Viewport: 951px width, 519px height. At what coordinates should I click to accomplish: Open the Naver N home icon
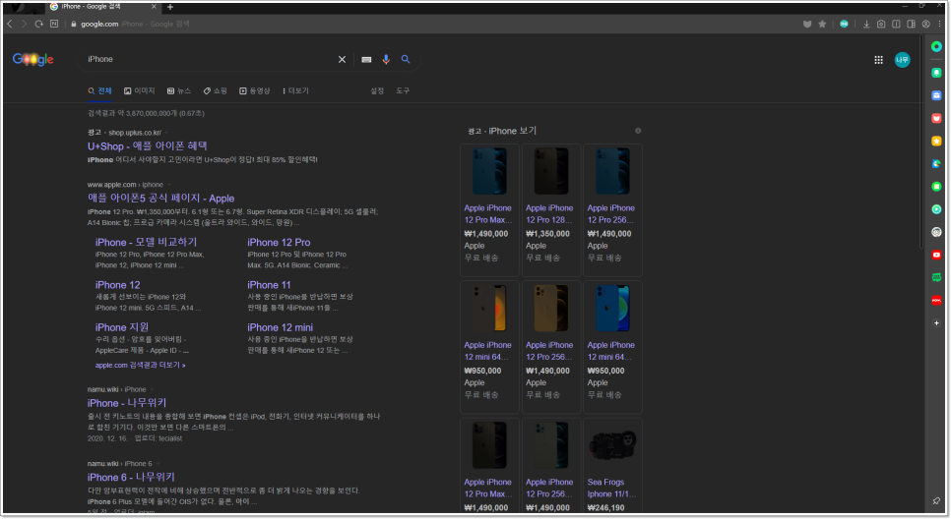(54, 24)
